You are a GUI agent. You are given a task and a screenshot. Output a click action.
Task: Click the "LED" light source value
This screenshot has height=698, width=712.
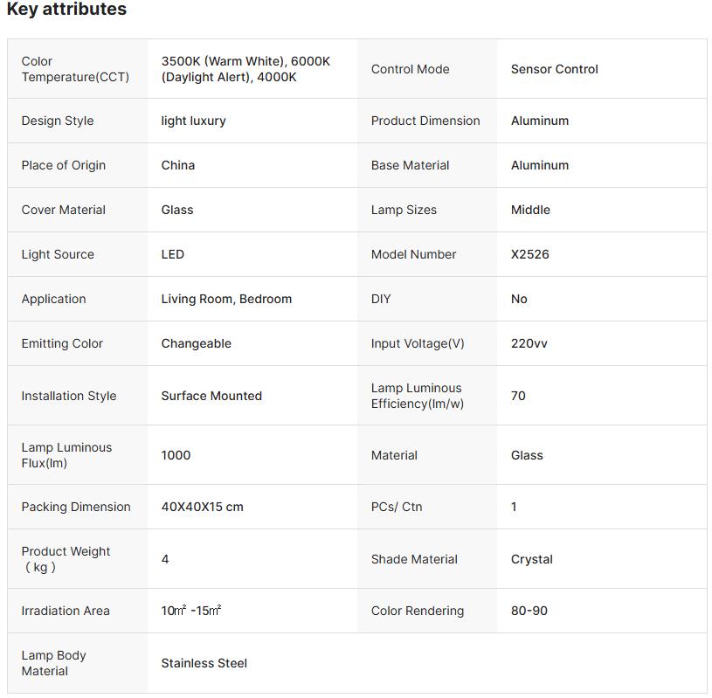[172, 254]
